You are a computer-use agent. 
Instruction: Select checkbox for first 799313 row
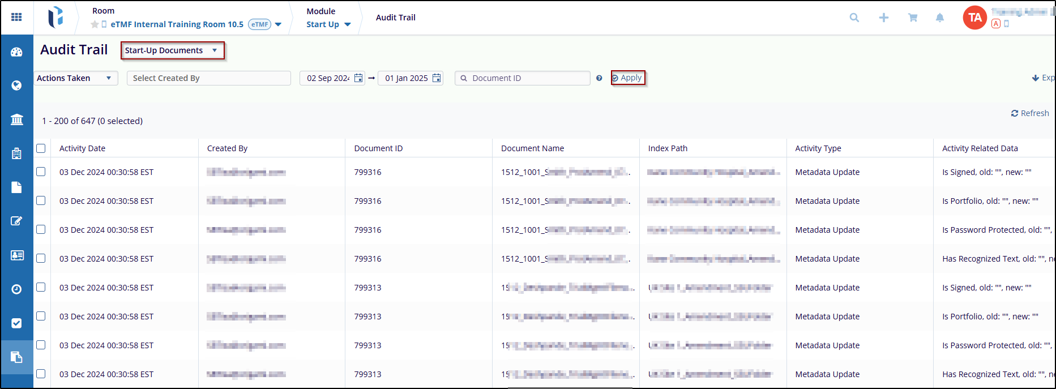(41, 287)
